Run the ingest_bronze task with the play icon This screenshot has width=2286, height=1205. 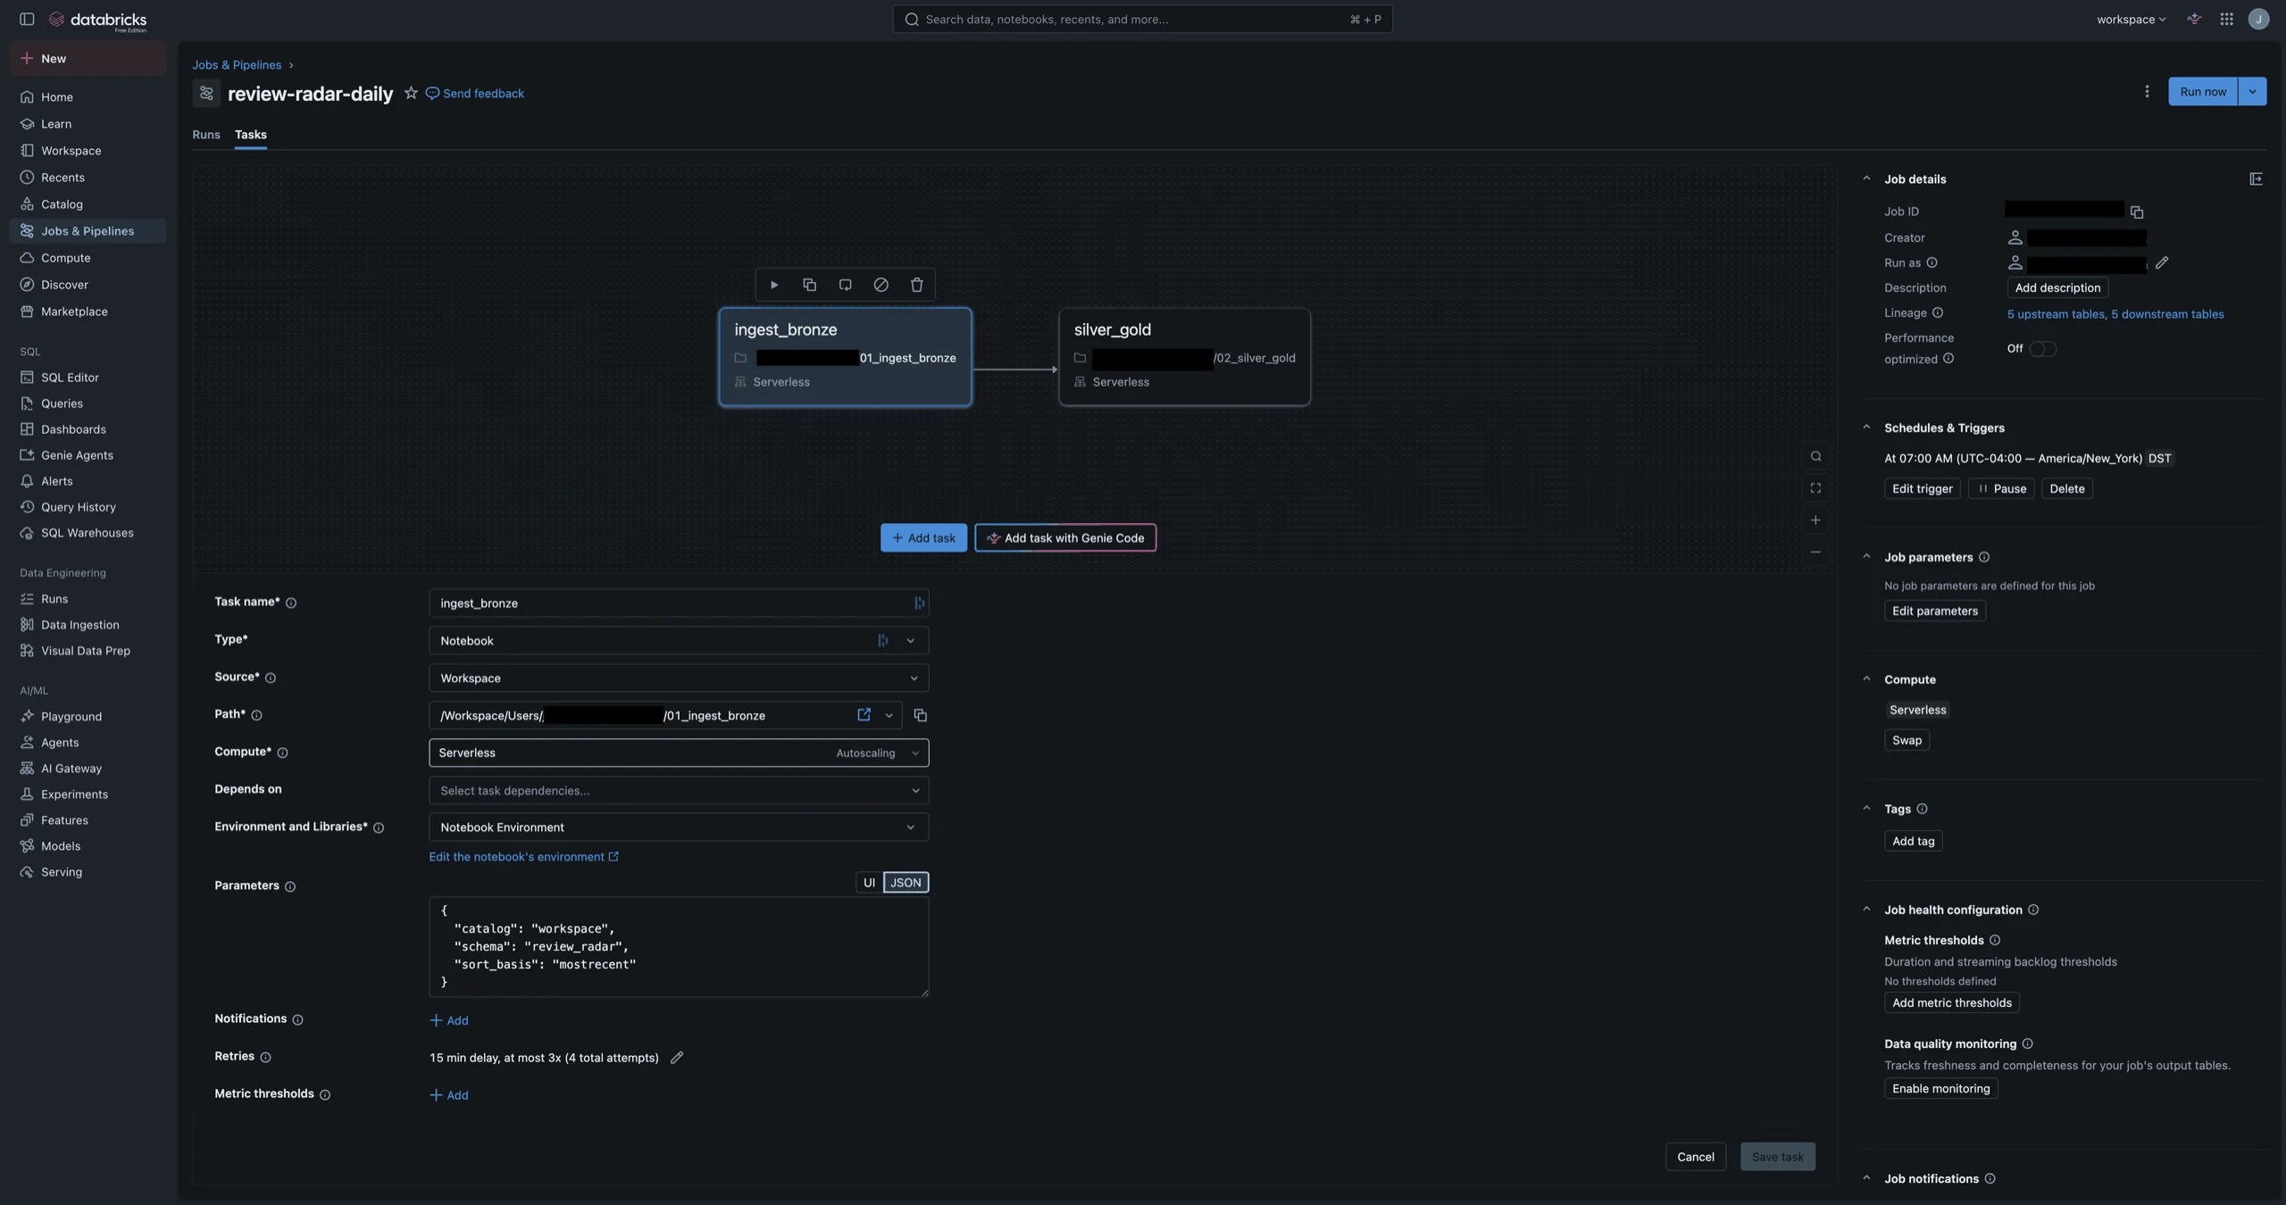[x=773, y=285]
